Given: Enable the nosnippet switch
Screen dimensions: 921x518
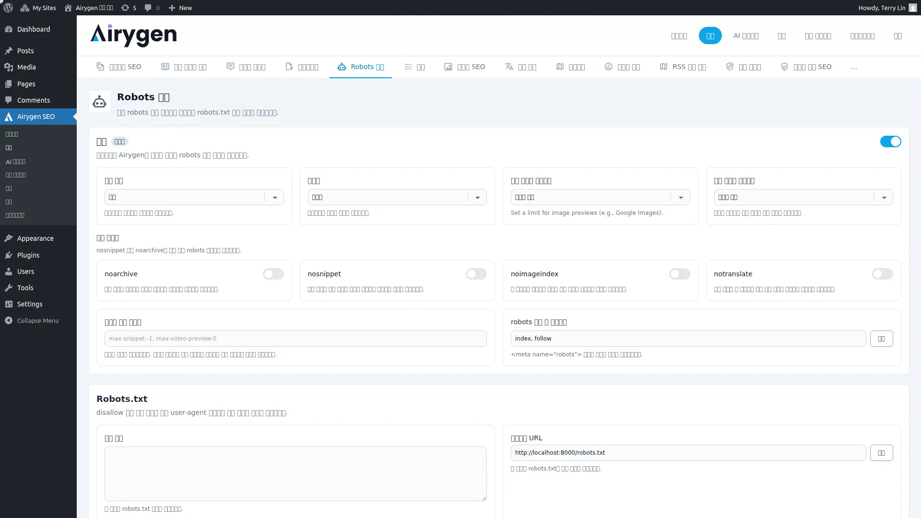Looking at the screenshot, I should pyautogui.click(x=476, y=274).
